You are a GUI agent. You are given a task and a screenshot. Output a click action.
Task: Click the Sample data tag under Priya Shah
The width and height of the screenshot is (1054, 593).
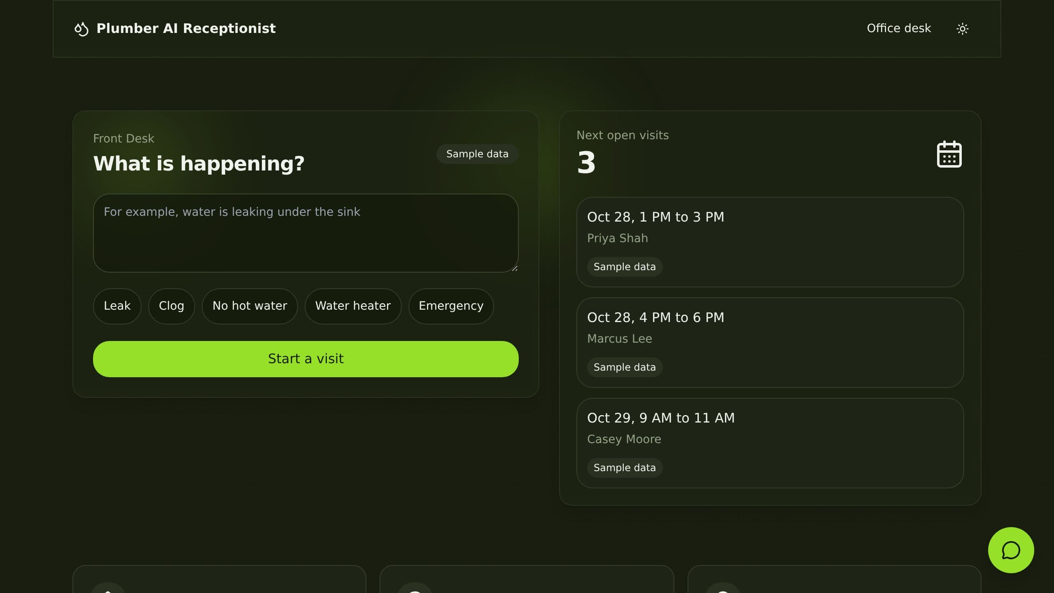coord(625,267)
